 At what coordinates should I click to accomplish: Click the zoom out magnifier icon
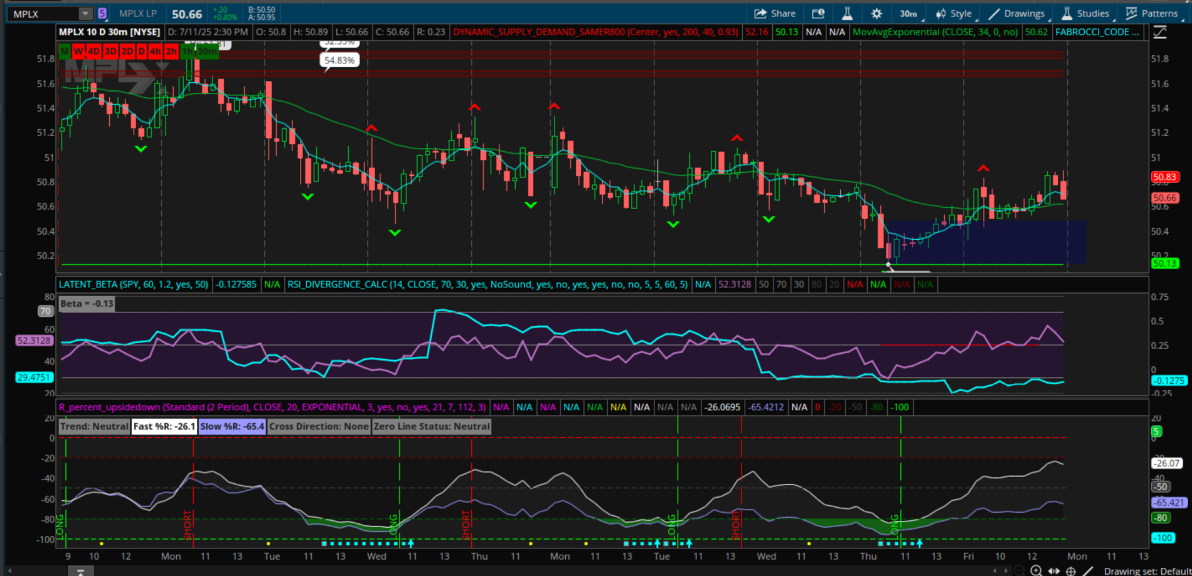coord(1019,570)
